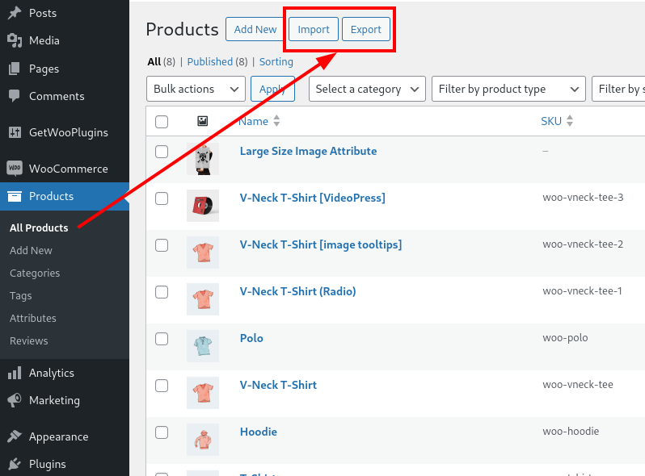Click the Appearance paintbrush icon
Viewport: 645px width, 476px height.
tap(15, 436)
